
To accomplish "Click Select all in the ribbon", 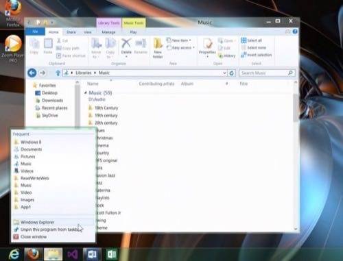I will [251, 40].
